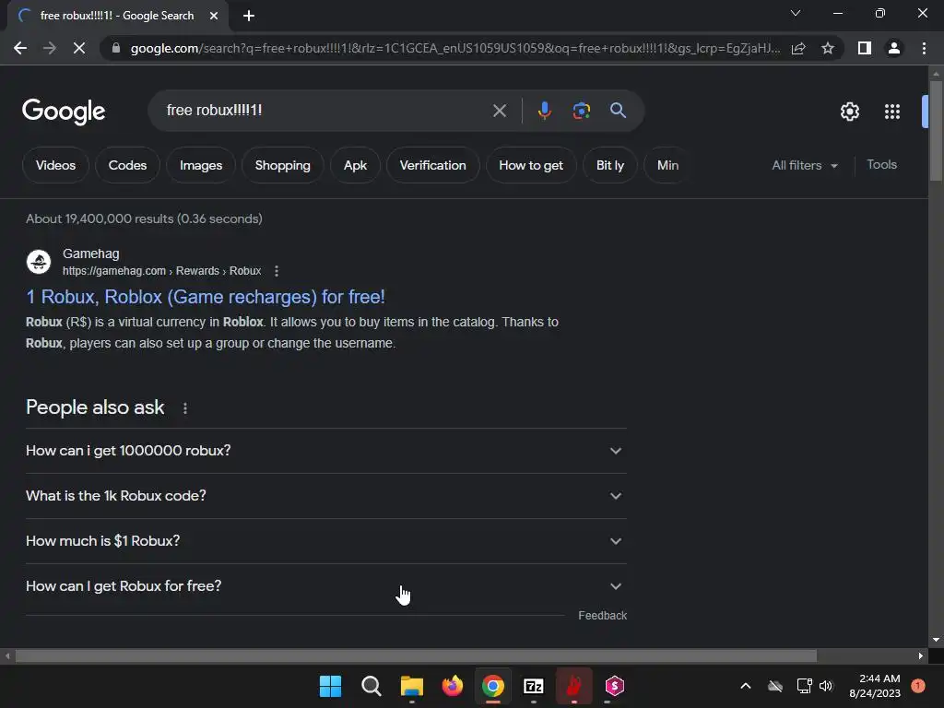The width and height of the screenshot is (944, 708).
Task: Expand 'How much is $1 Robux?'
Action: [x=325, y=541]
